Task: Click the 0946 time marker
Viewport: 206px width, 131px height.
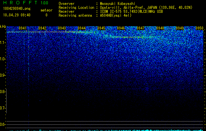Action: (x=121, y=28)
